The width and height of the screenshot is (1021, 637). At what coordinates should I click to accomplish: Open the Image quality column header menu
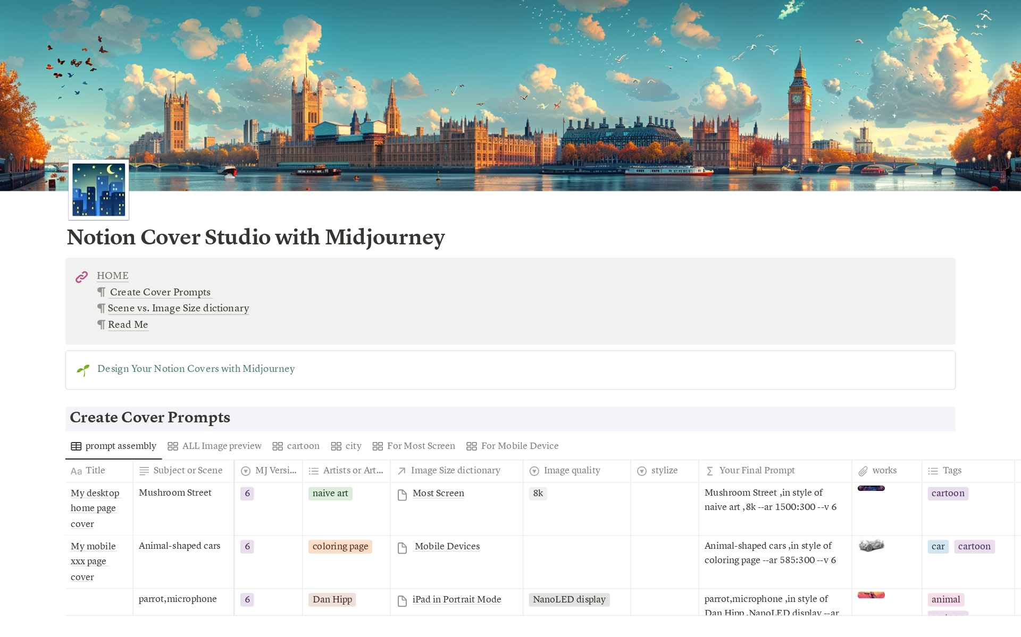[x=565, y=471]
